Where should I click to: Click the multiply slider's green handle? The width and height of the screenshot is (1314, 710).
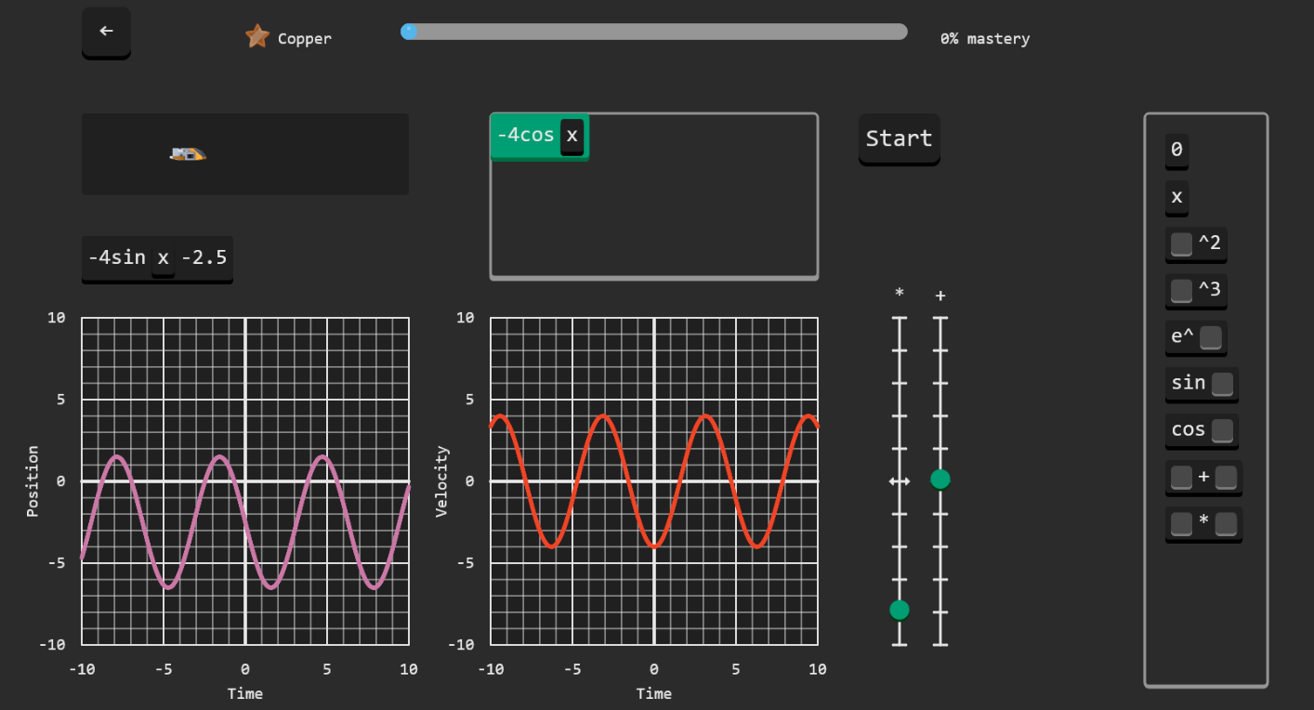(x=899, y=610)
